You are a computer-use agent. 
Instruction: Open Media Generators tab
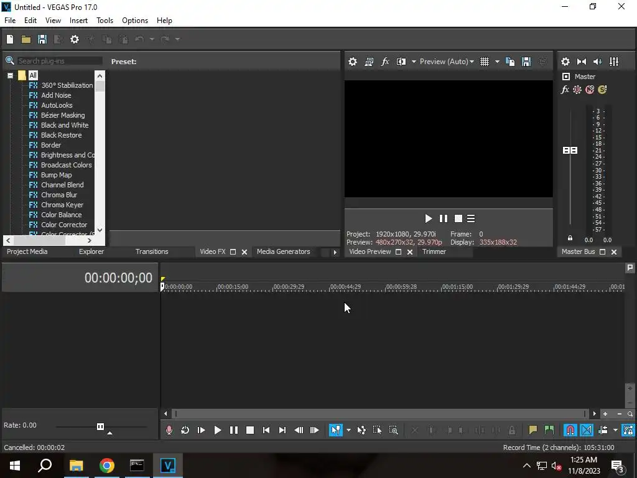(284, 251)
